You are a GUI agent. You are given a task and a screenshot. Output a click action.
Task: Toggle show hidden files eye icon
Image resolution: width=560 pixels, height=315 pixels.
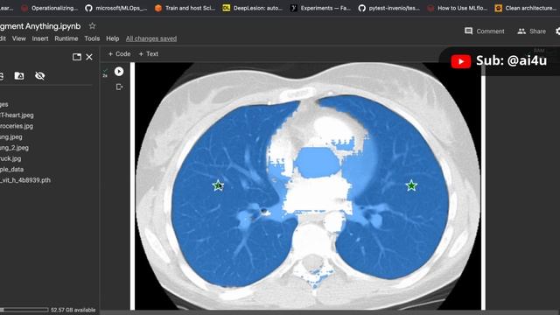39,76
